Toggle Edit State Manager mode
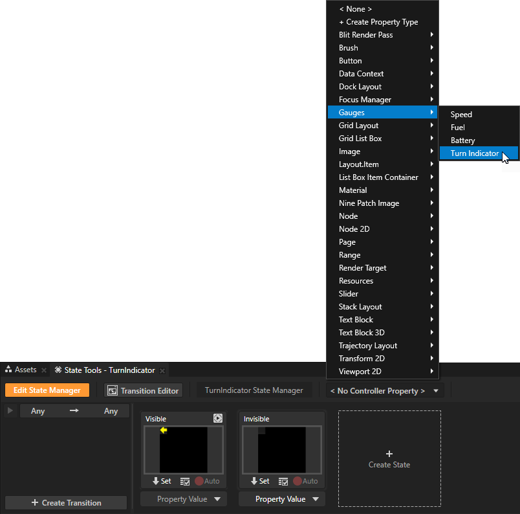The image size is (520, 514). tap(47, 390)
